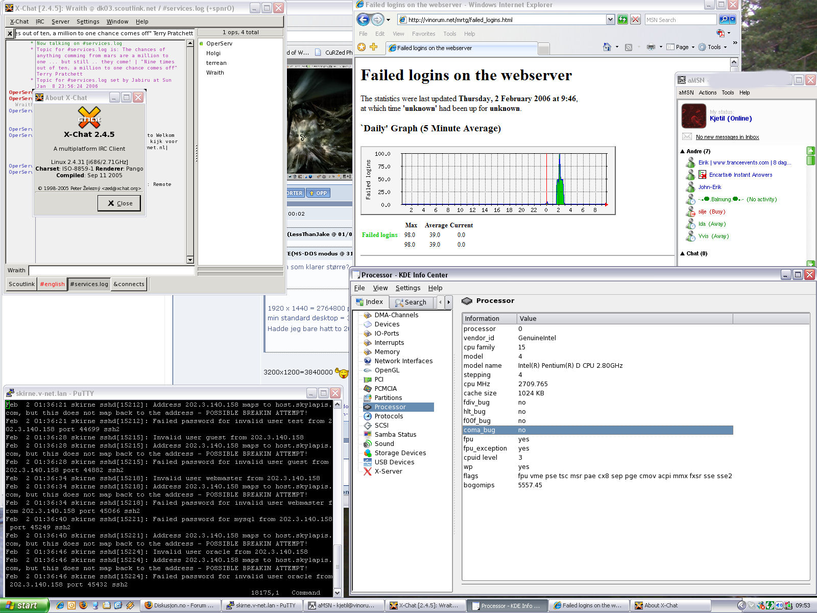Click the Forward arrow in Internet Explorer
This screenshot has height=613, width=817.
(x=377, y=20)
